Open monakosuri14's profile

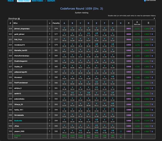19,45
